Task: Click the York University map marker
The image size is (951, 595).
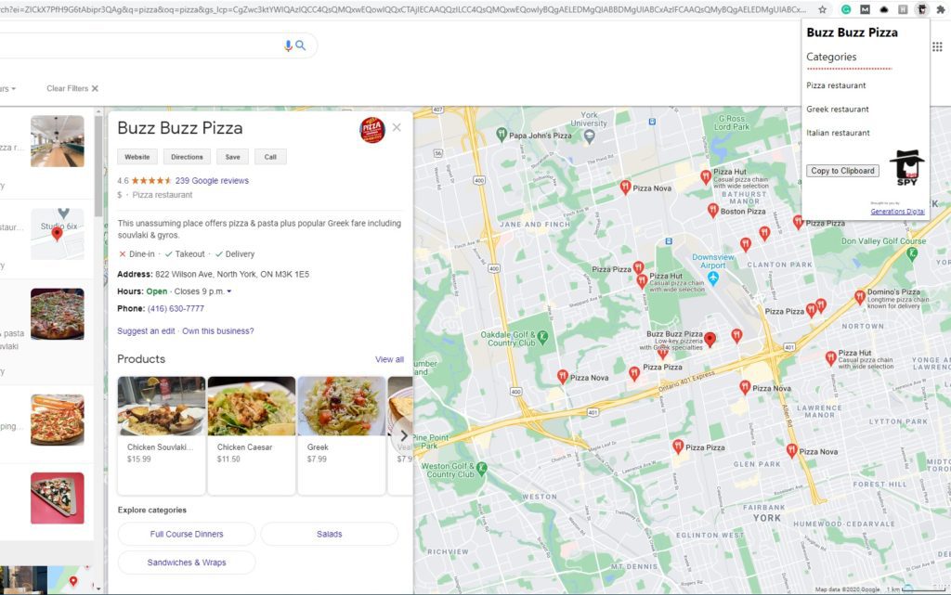Action: point(589,137)
